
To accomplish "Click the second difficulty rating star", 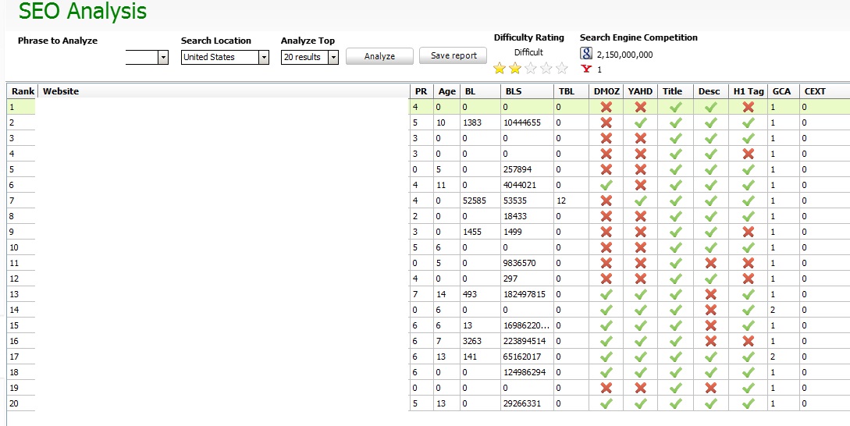I will pyautogui.click(x=515, y=69).
